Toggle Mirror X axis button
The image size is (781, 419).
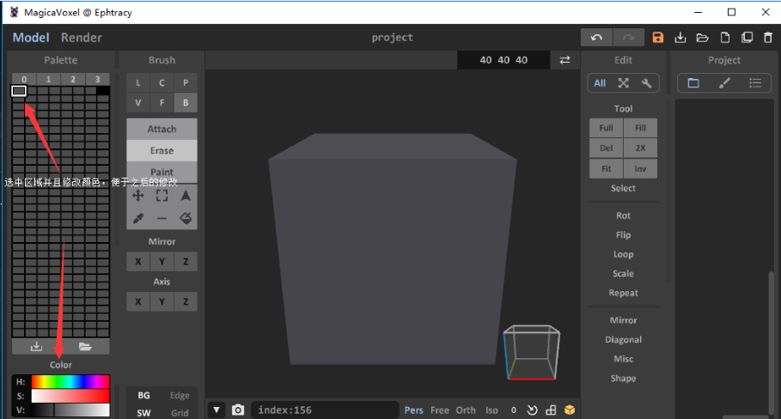(137, 262)
